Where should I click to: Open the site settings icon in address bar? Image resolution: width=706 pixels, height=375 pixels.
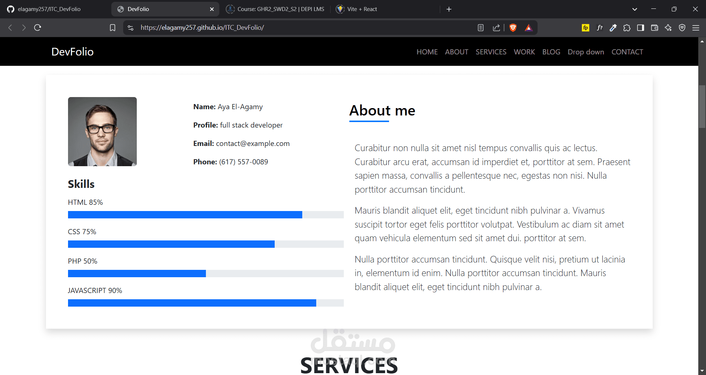(131, 28)
